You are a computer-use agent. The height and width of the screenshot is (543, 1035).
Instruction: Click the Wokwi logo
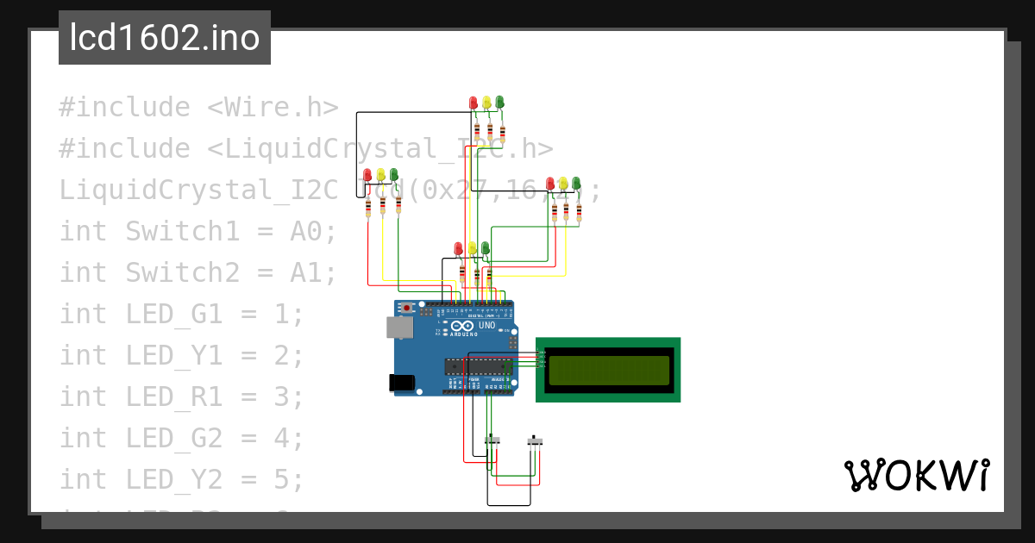point(916,475)
